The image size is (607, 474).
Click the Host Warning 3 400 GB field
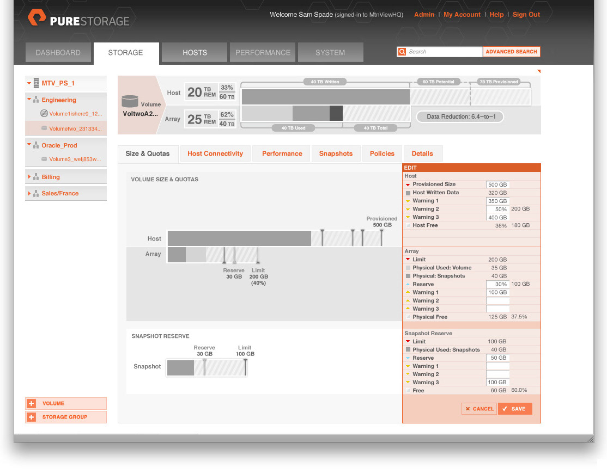point(497,218)
